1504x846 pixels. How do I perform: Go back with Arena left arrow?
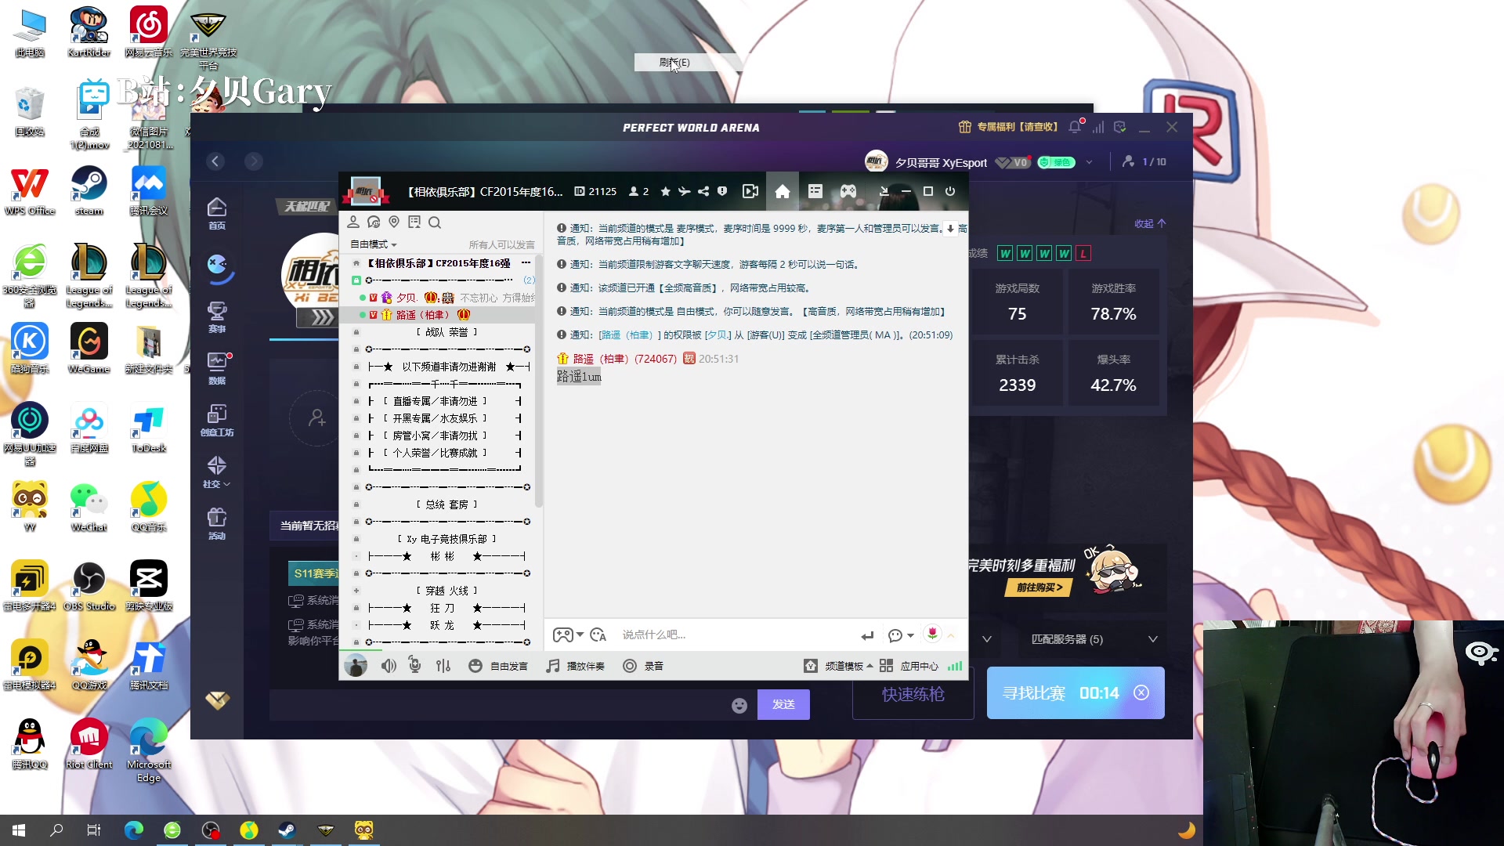[215, 161]
